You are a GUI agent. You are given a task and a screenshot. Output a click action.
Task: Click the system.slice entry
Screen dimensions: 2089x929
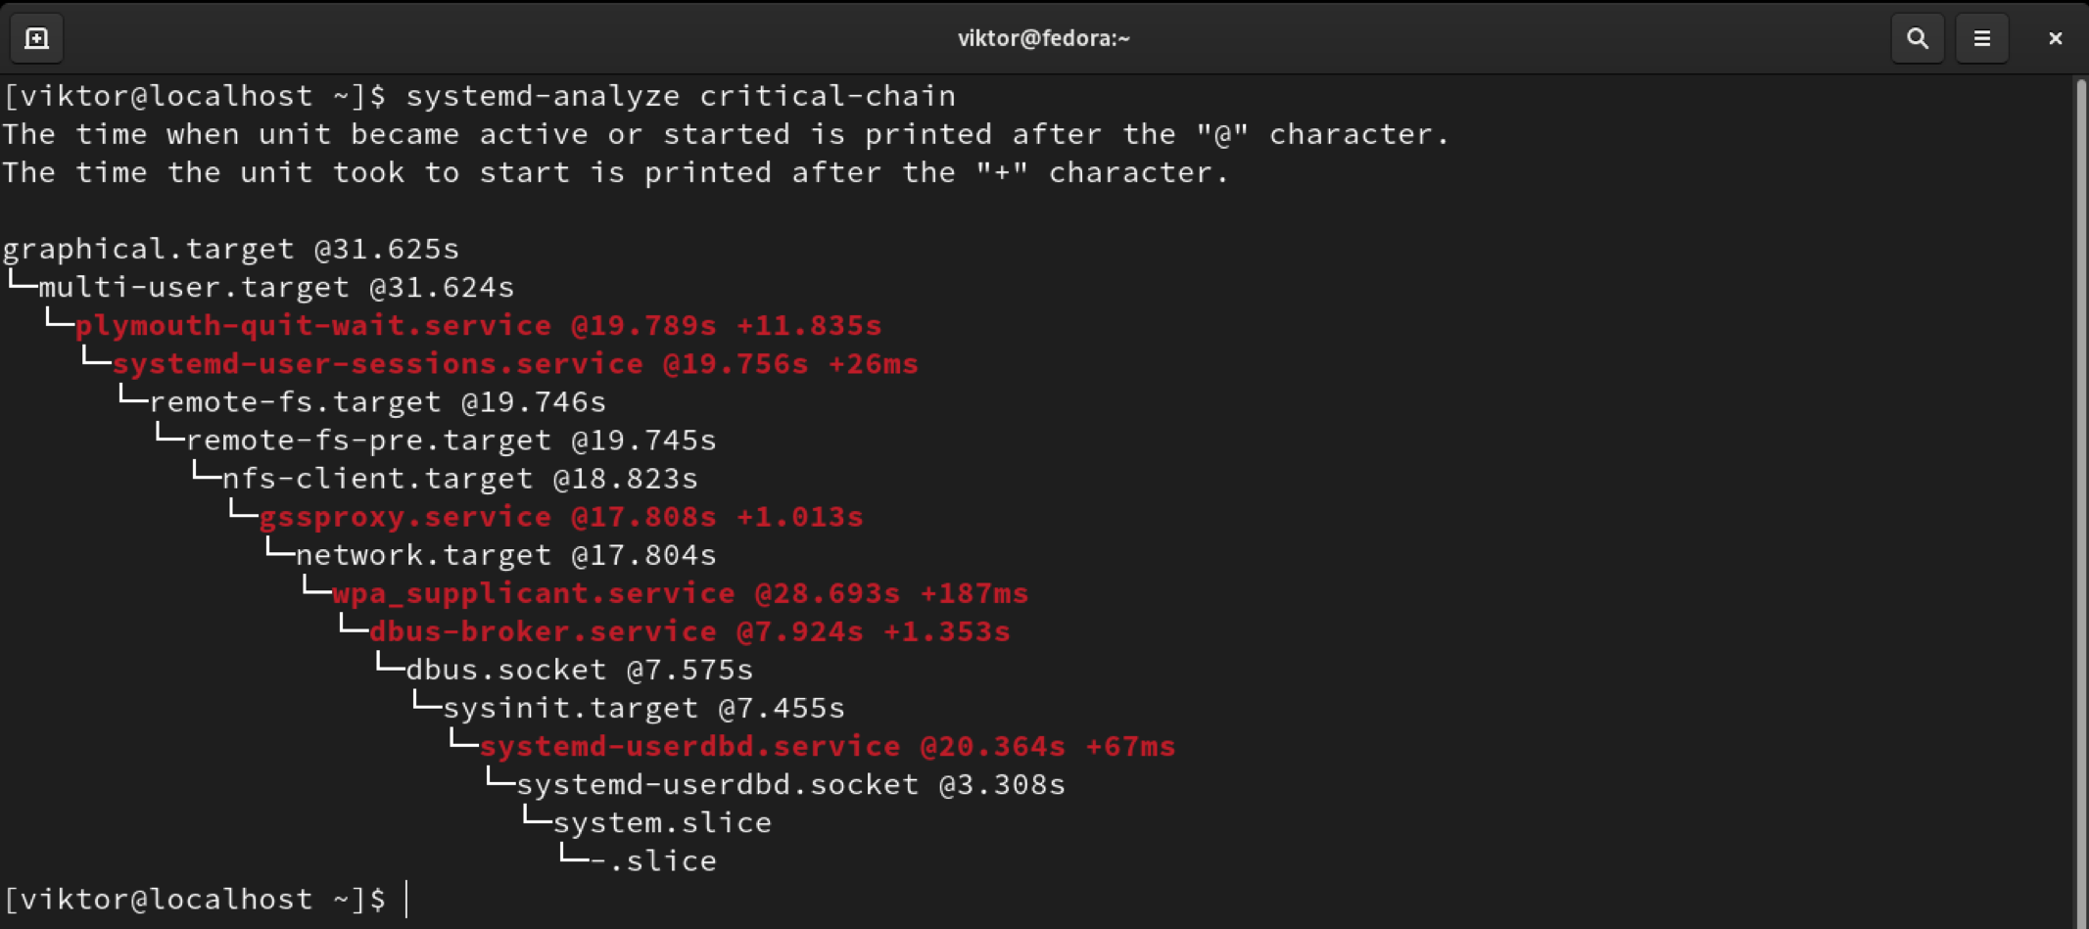(662, 822)
